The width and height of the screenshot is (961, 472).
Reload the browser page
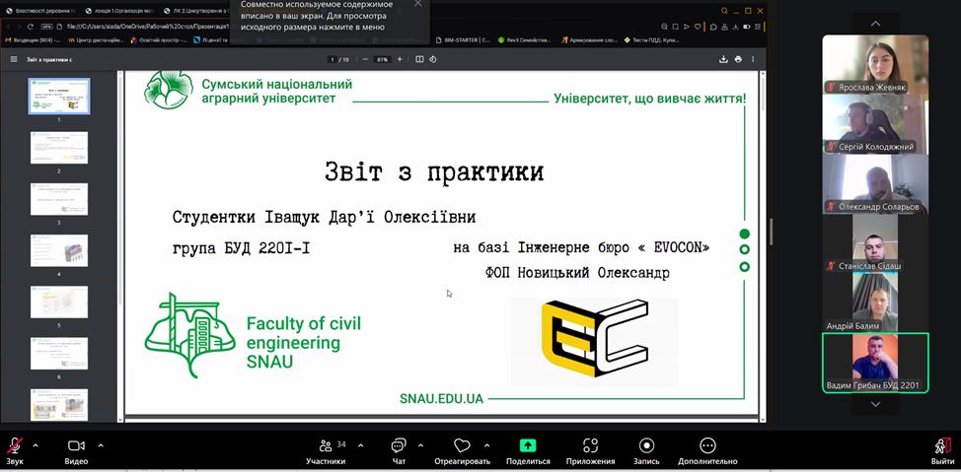coord(31,27)
